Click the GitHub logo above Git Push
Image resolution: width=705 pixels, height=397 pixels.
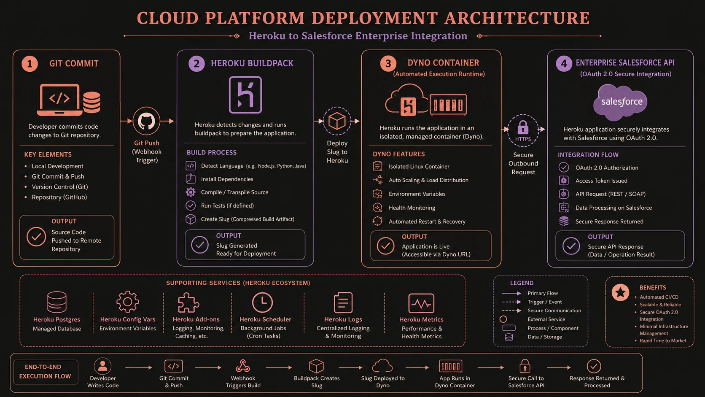pos(146,122)
